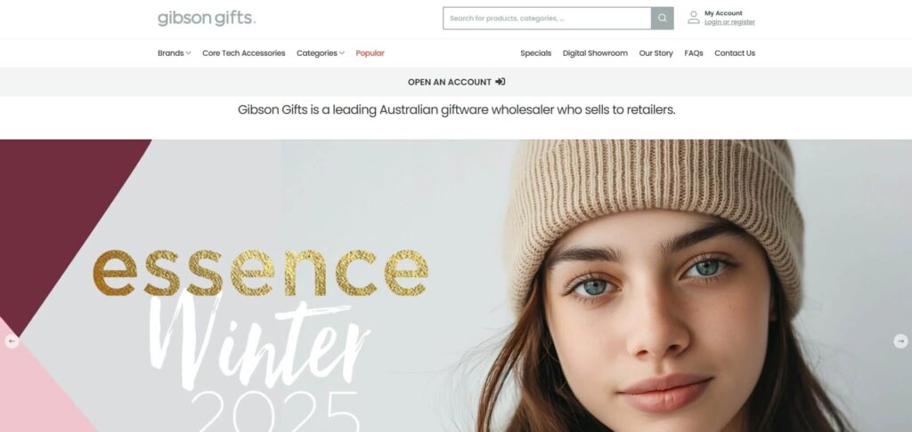This screenshot has height=432, width=912.
Task: Click the sign-in arrow icon beside Open an Account
Action: [x=501, y=82]
